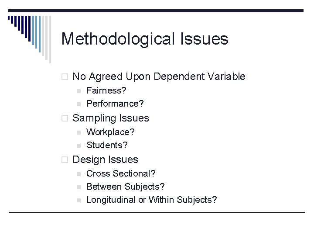The height and width of the screenshot is (236, 314).
Task: Select the Cross Sectional? sub-bullet text
Action: click(x=121, y=174)
